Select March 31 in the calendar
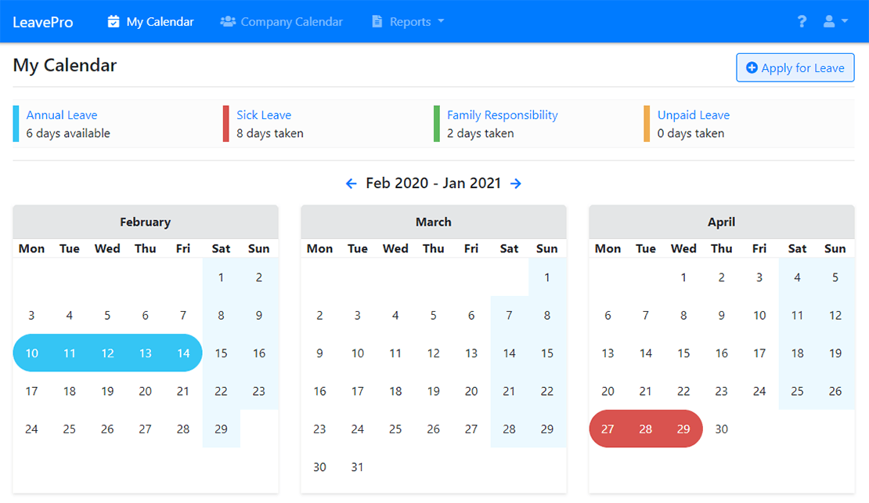Image resolution: width=869 pixels, height=503 pixels. coord(358,467)
